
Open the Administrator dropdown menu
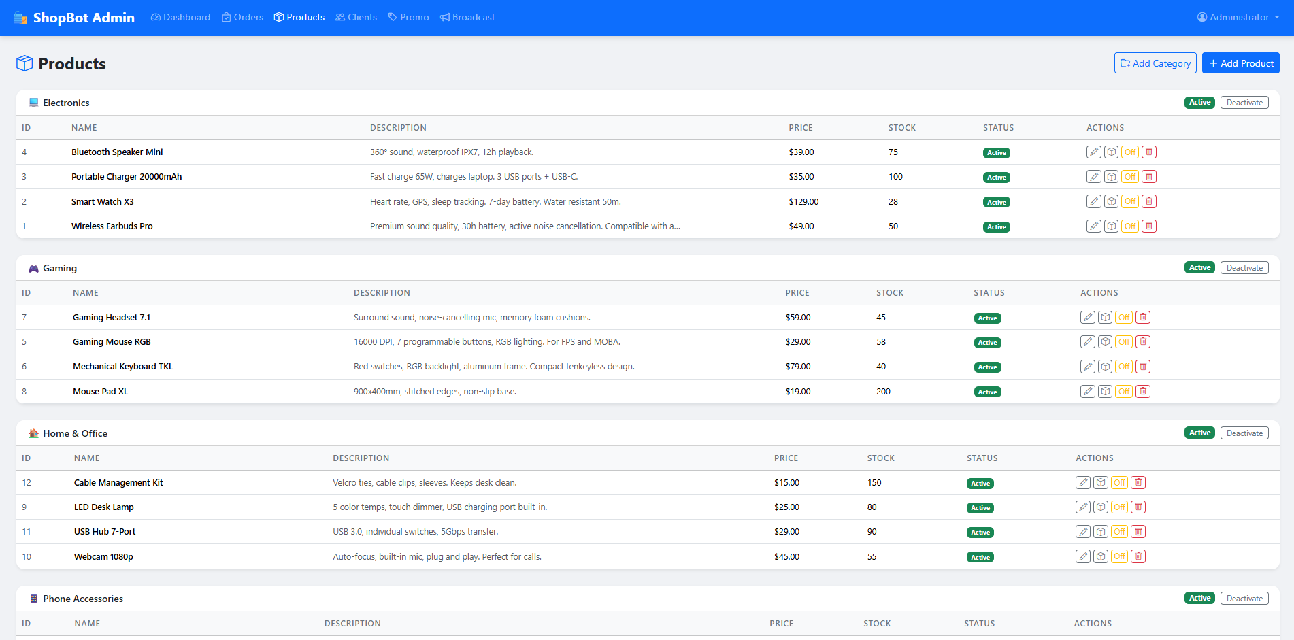coord(1238,17)
